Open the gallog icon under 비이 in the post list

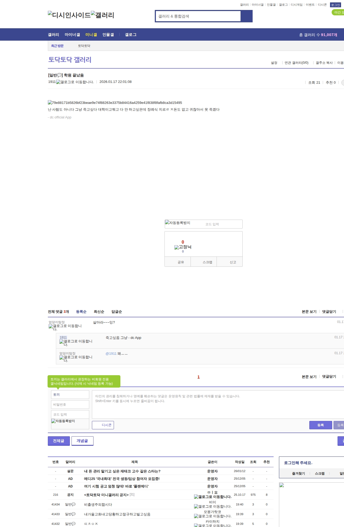point(213,506)
